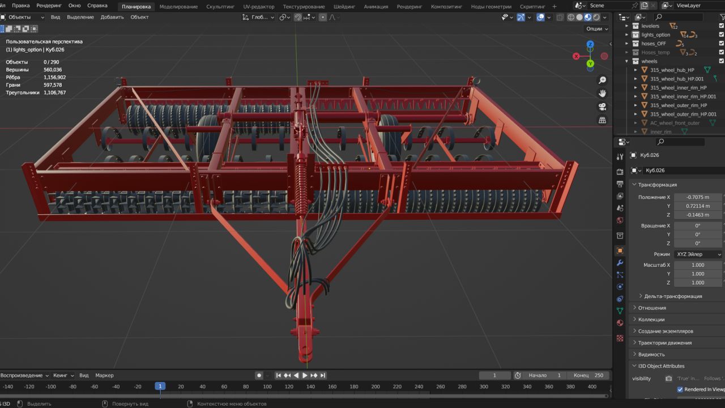Click the pan view hand gizmo
Viewport: 725px width, 408px height.
coord(602,93)
